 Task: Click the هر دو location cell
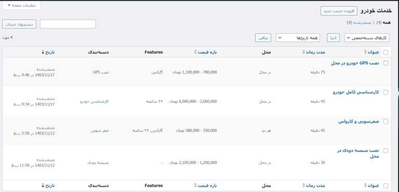[x=267, y=131]
